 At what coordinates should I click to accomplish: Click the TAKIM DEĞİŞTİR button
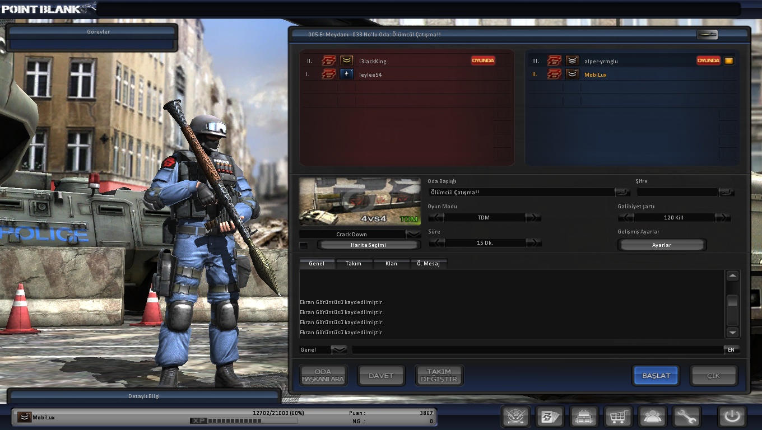[439, 376]
